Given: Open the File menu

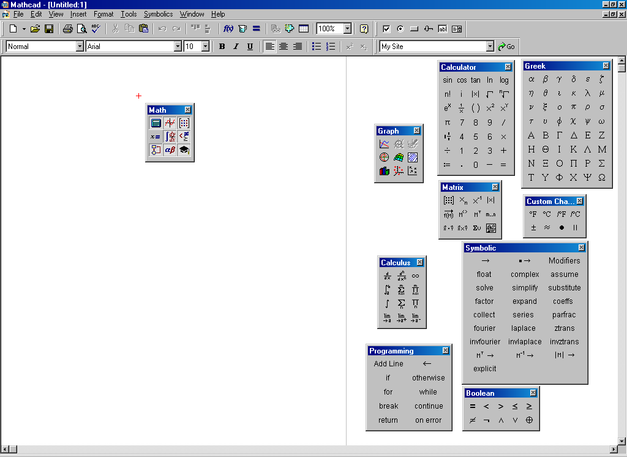Looking at the screenshot, I should point(18,14).
